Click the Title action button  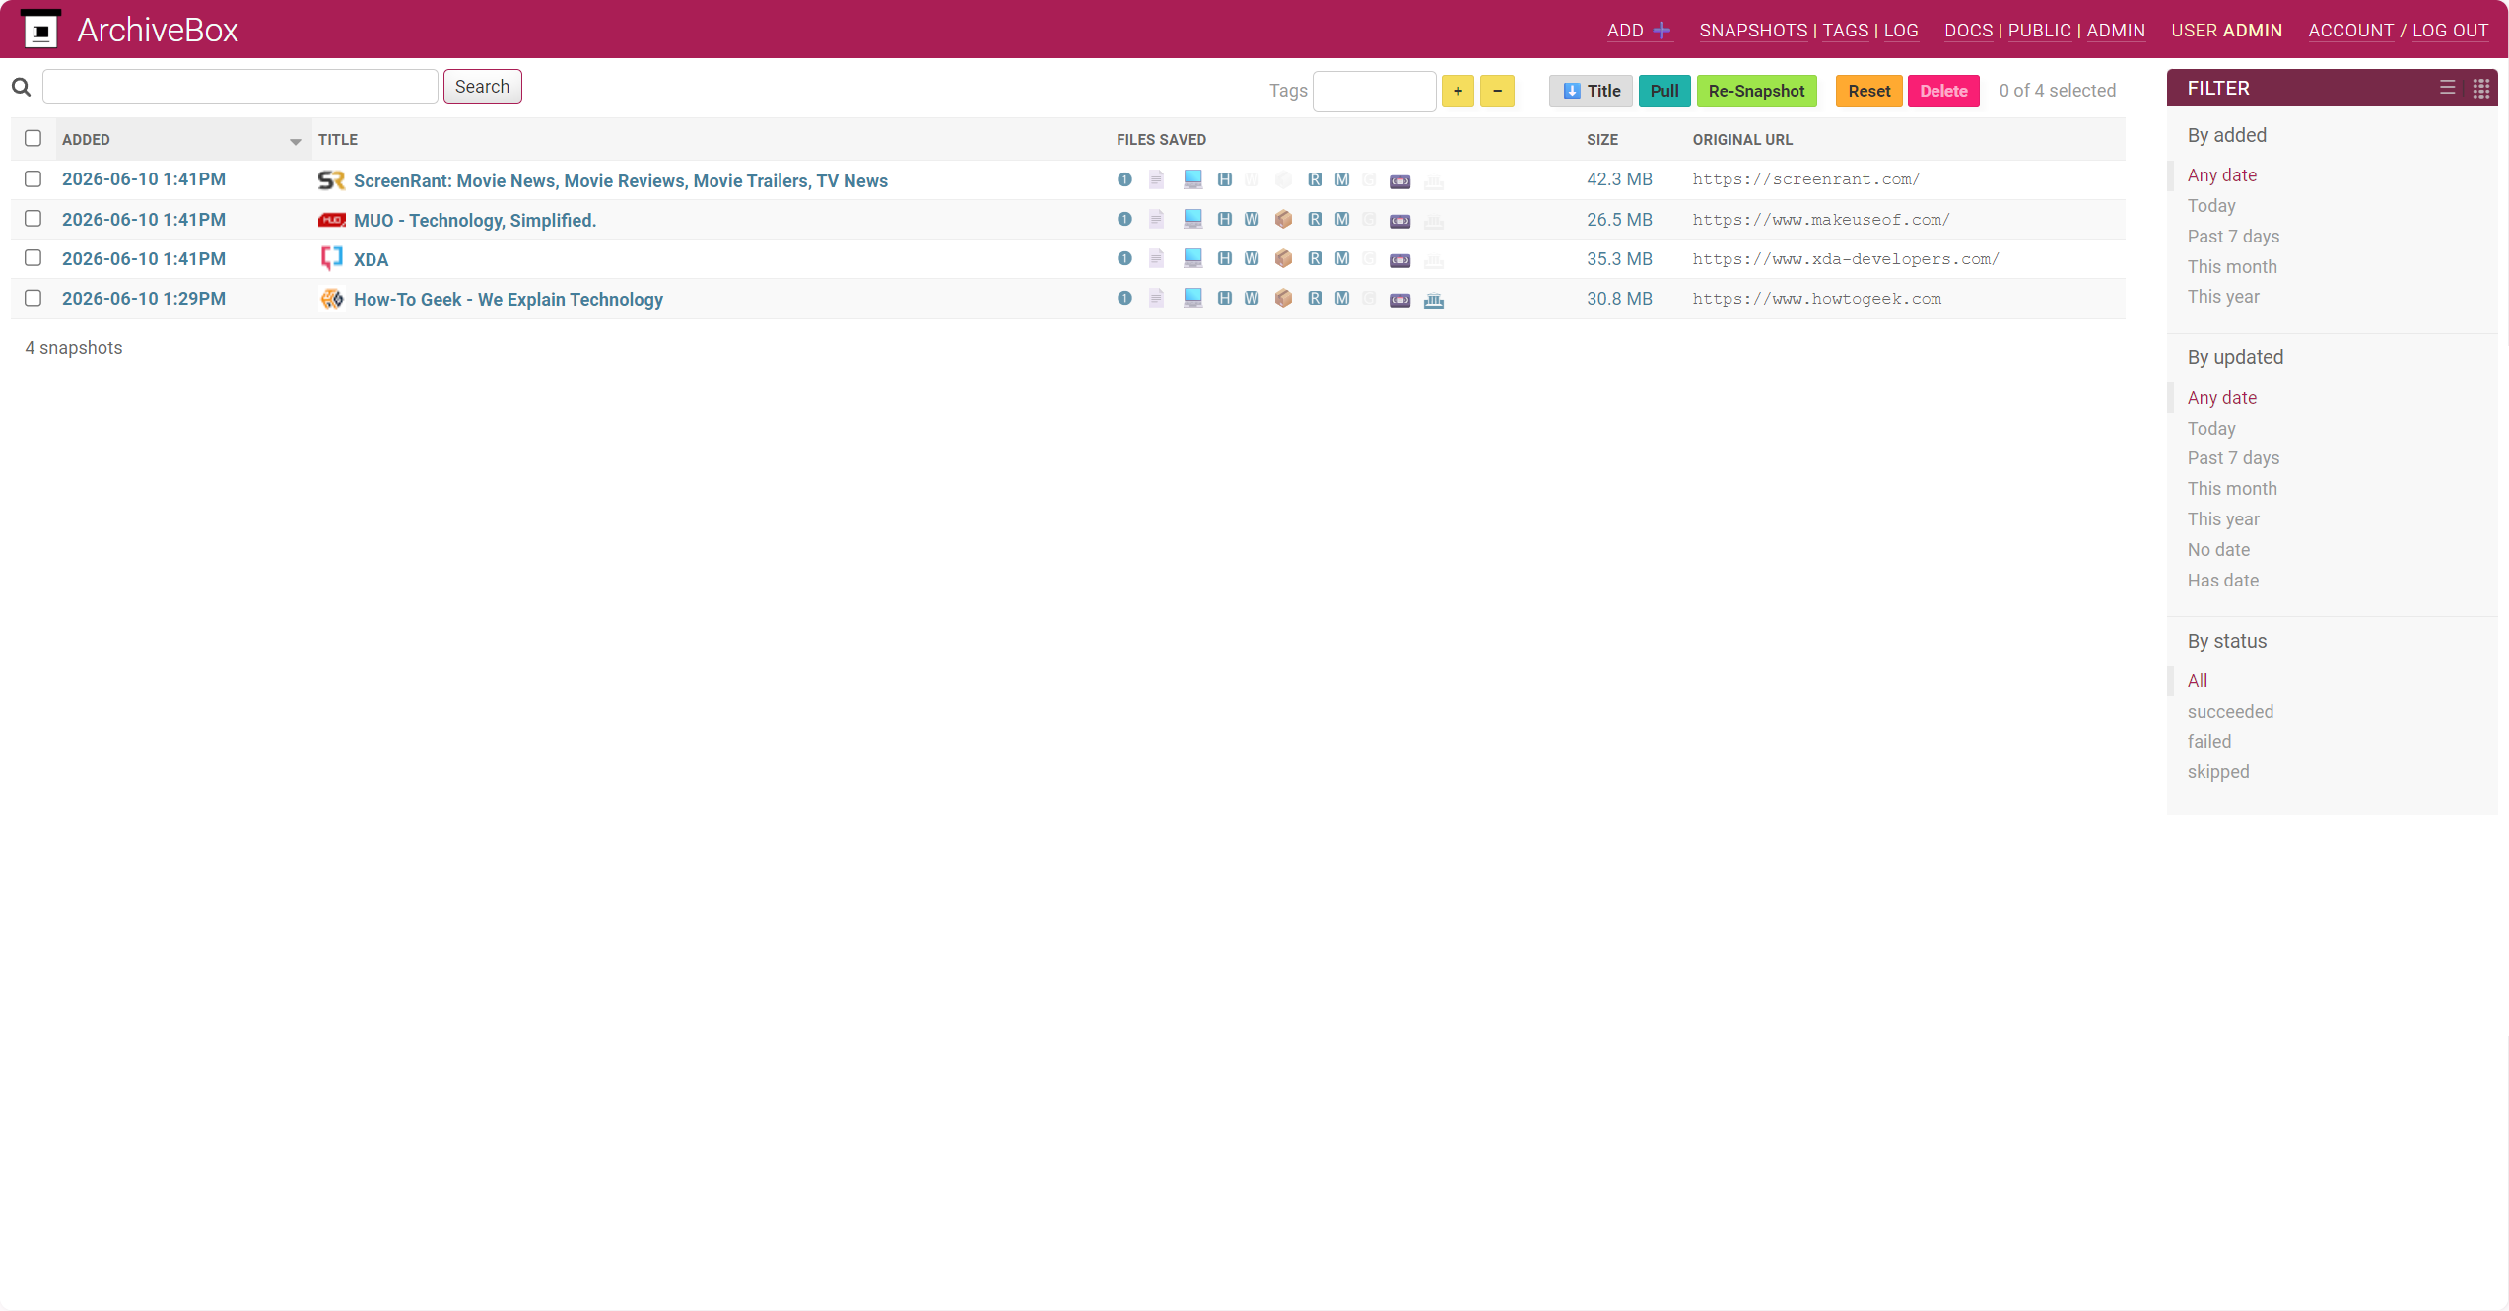pyautogui.click(x=1591, y=91)
